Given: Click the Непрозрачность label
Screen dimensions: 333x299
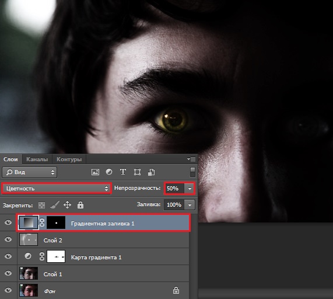Looking at the screenshot, I should [137, 188].
